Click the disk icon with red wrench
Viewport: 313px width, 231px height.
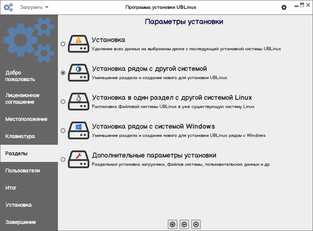79,159
